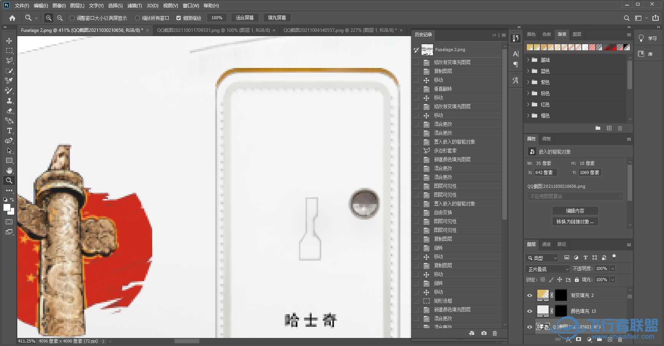Expand the 红色 gradient group
The image size is (664, 346).
point(529,104)
